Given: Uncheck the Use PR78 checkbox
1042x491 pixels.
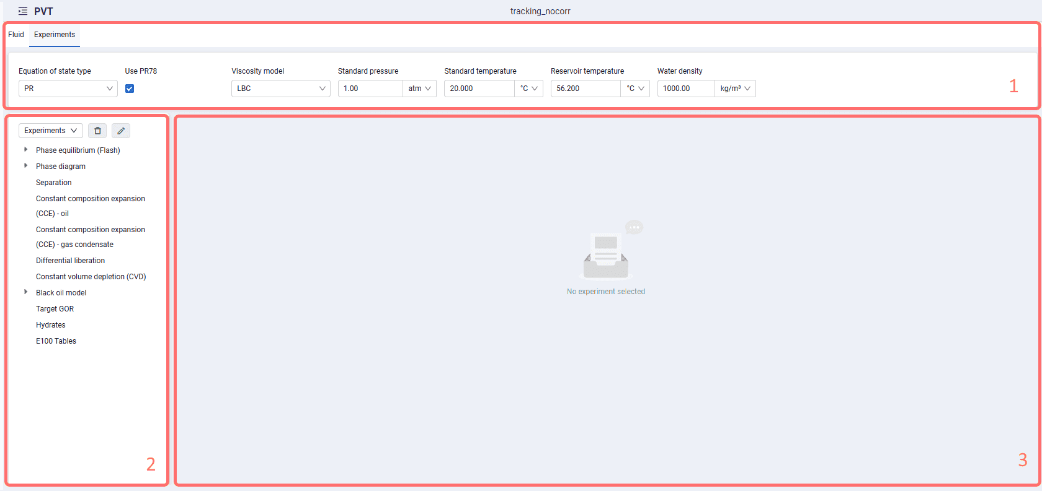Looking at the screenshot, I should 130,89.
